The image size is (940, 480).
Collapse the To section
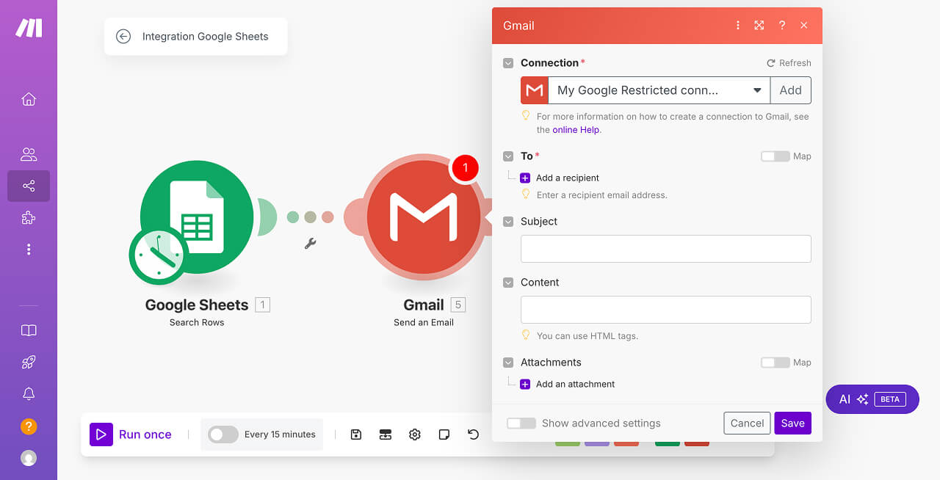click(x=508, y=156)
